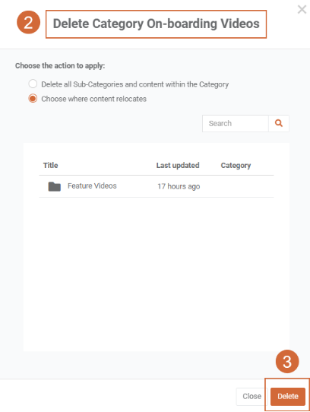Click the orange step 3 badge
Image resolution: width=310 pixels, height=412 pixels.
point(287,362)
